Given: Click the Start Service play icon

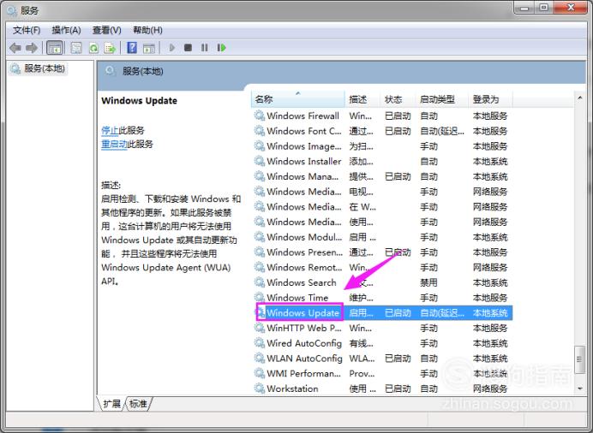Looking at the screenshot, I should (x=172, y=48).
